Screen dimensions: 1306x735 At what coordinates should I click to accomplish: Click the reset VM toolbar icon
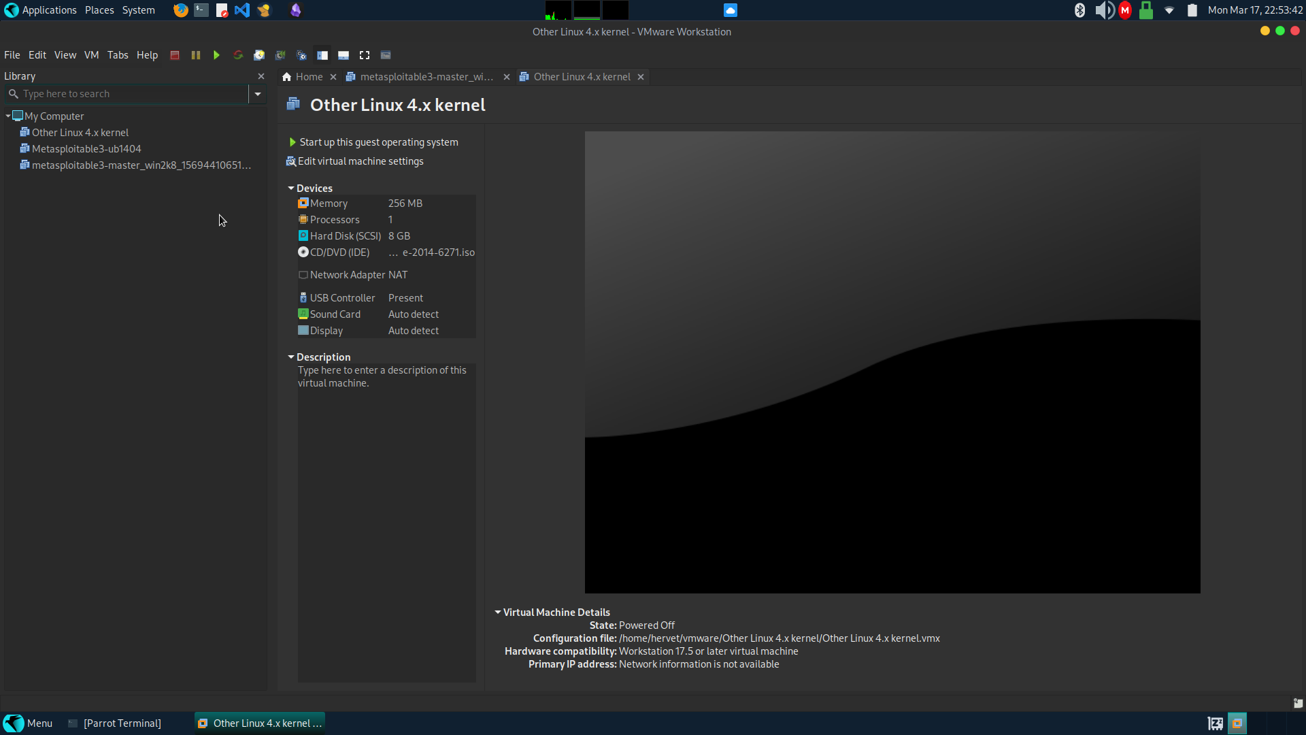click(x=238, y=55)
